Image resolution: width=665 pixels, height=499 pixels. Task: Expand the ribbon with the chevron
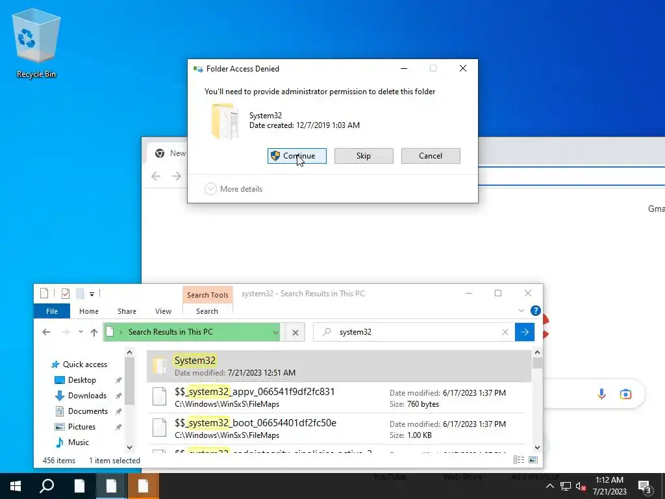pyautogui.click(x=521, y=311)
